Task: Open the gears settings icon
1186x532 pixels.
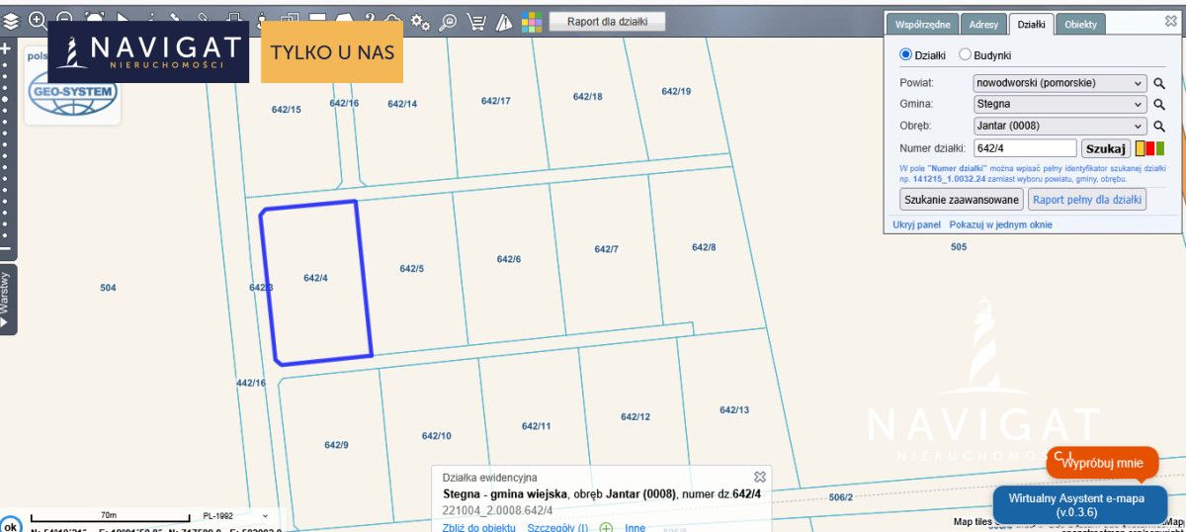Action: pyautogui.click(x=420, y=21)
